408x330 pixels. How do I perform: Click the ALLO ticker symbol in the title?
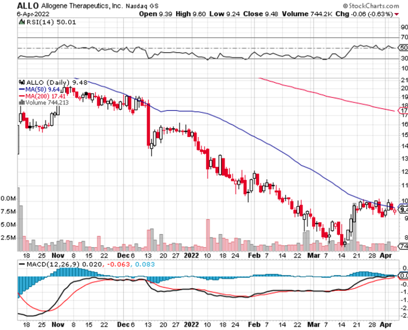click(28, 5)
